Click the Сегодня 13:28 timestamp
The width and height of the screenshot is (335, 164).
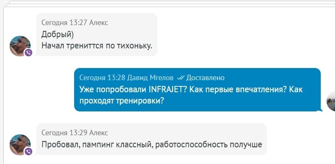[102, 78]
